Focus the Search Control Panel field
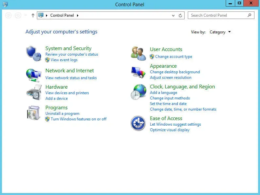Viewport: 260px width, 195px height. coord(221,15)
